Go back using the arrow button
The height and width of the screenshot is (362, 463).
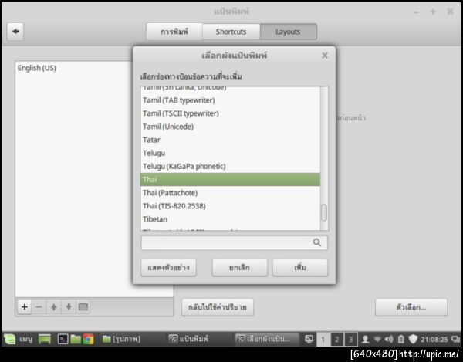[x=15, y=32]
